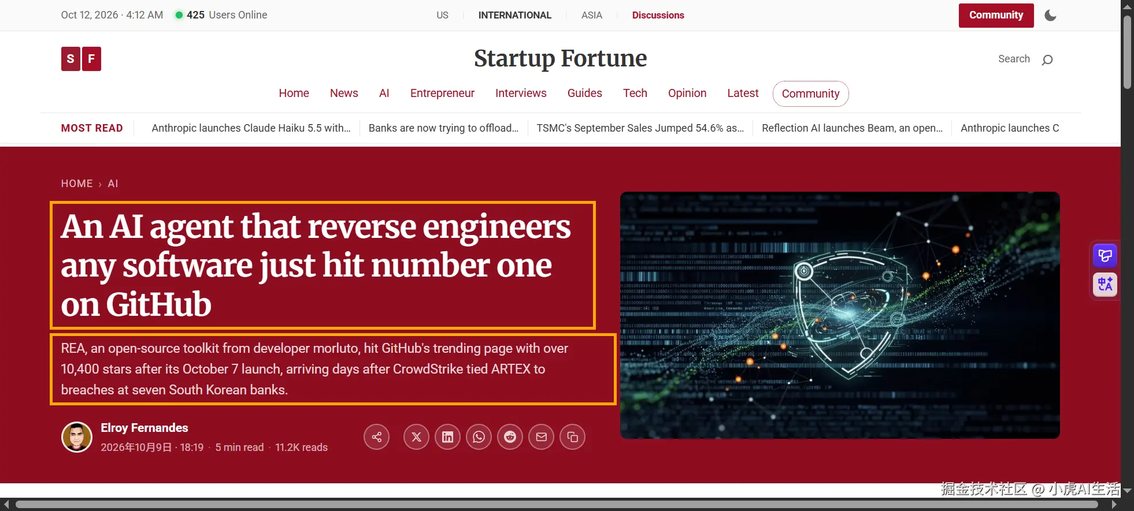Viewport: 1134px width, 511px height.
Task: Open the News section
Action: coord(344,94)
